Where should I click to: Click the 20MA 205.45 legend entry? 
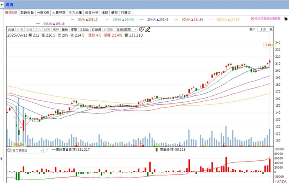(154, 19)
